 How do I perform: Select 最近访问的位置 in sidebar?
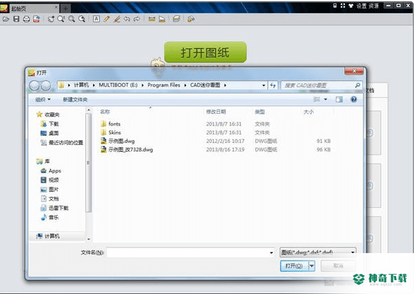point(62,143)
